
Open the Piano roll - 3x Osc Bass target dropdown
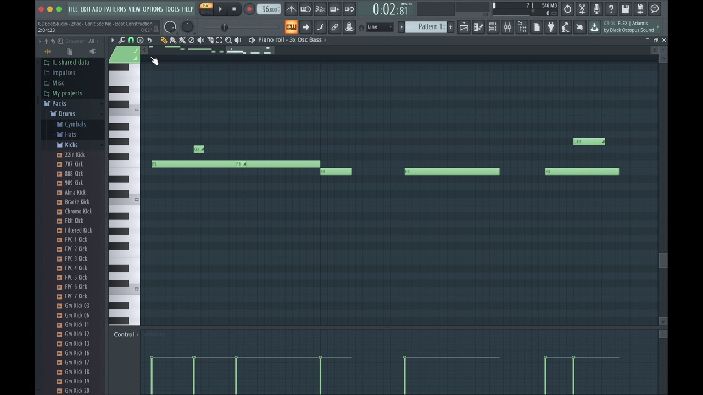[x=292, y=40]
